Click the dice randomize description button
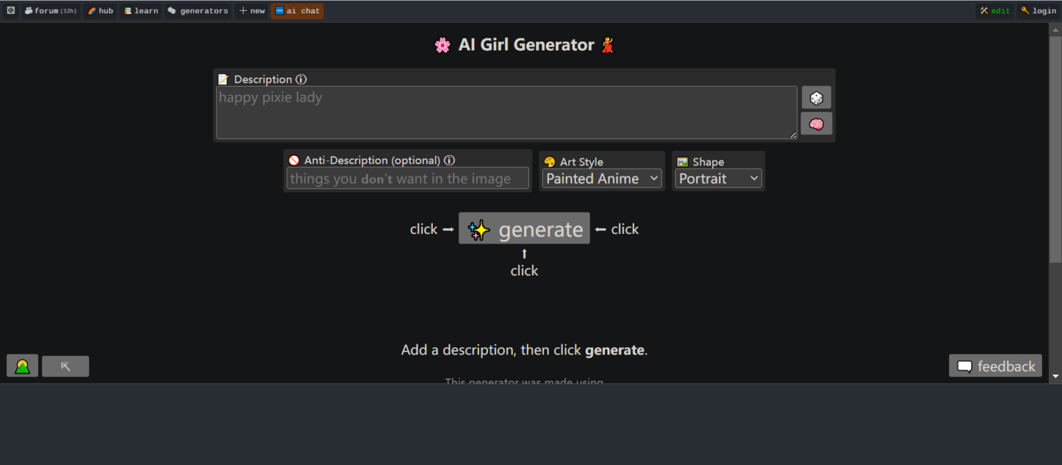This screenshot has height=465, width=1062. pyautogui.click(x=816, y=98)
